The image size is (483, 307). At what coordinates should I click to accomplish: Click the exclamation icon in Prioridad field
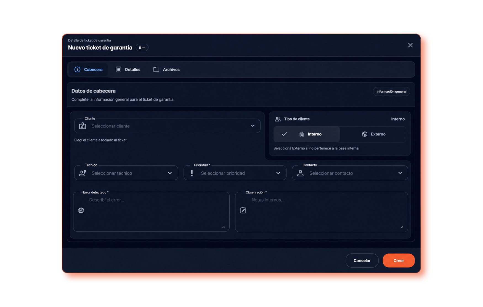coord(192,173)
